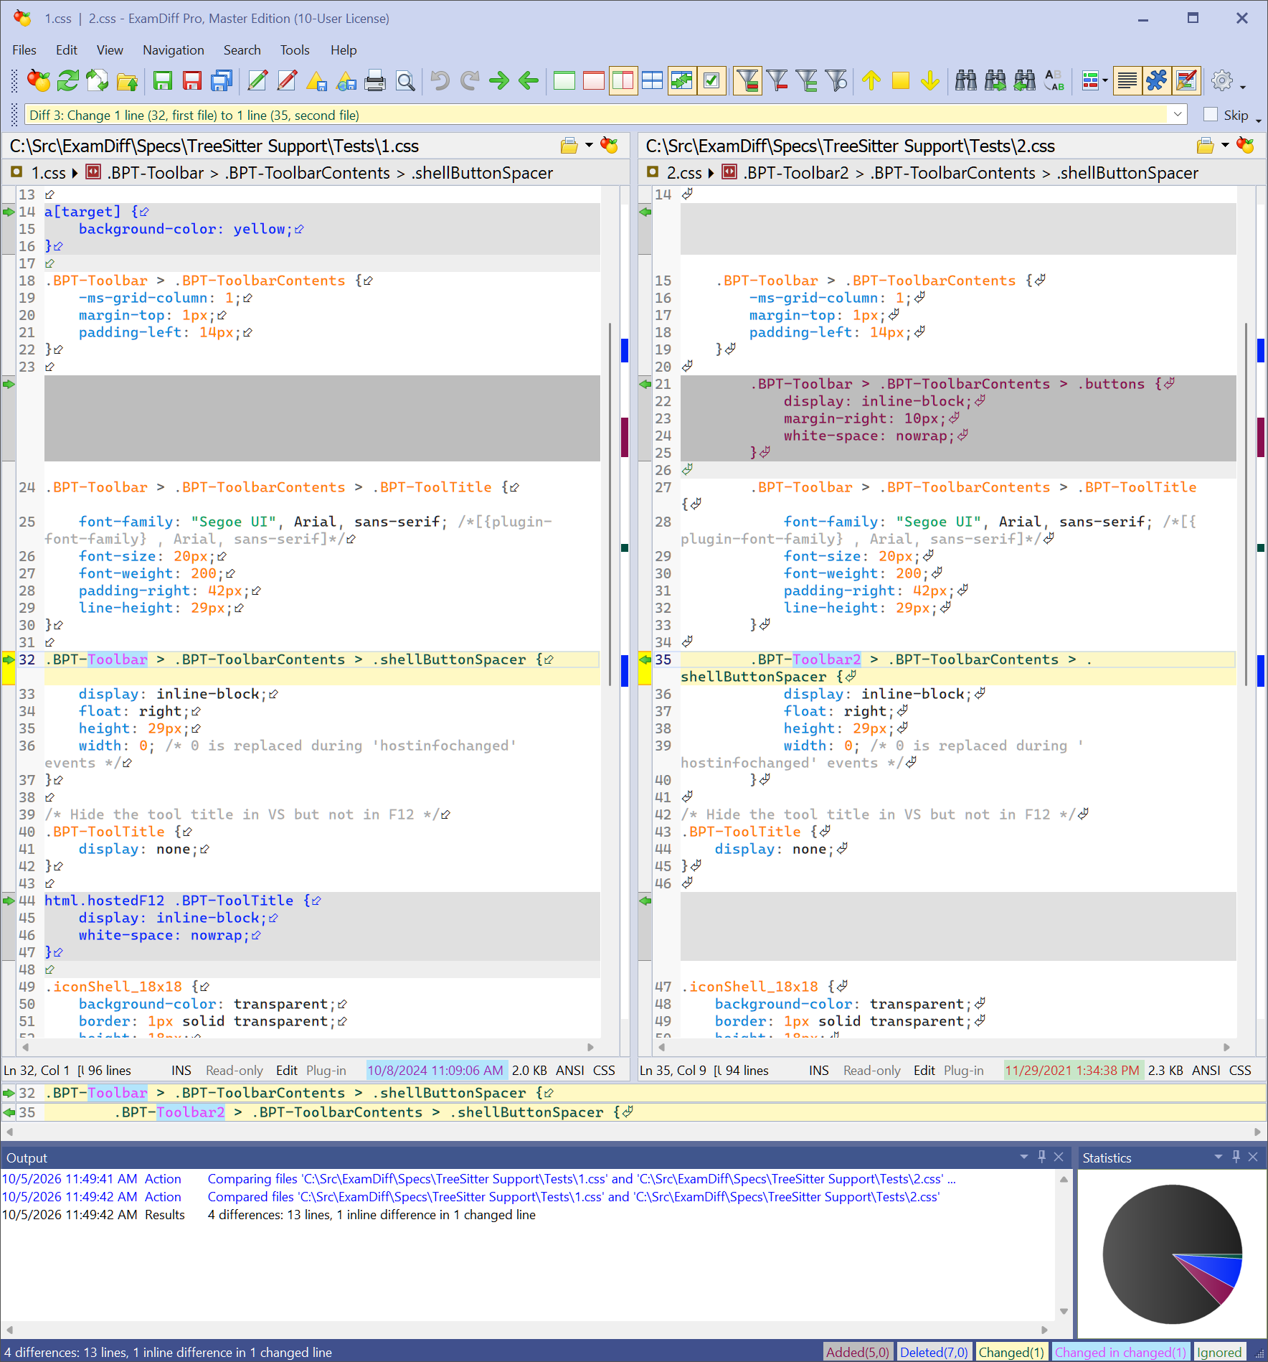Toggle filter with red and green lines
Viewport: 1268px width, 1362px height.
coord(748,80)
